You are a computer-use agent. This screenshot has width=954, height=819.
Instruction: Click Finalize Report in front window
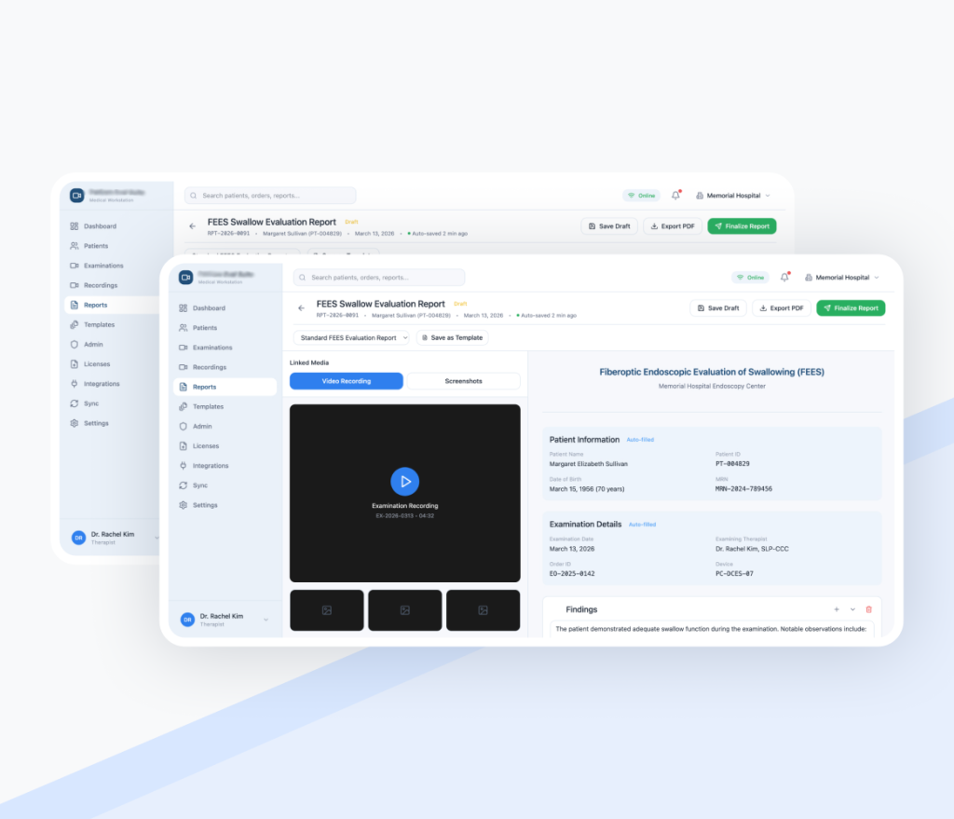851,308
